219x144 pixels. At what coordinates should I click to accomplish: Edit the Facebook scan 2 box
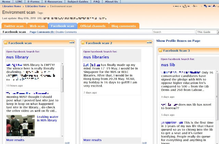(x=149, y=43)
